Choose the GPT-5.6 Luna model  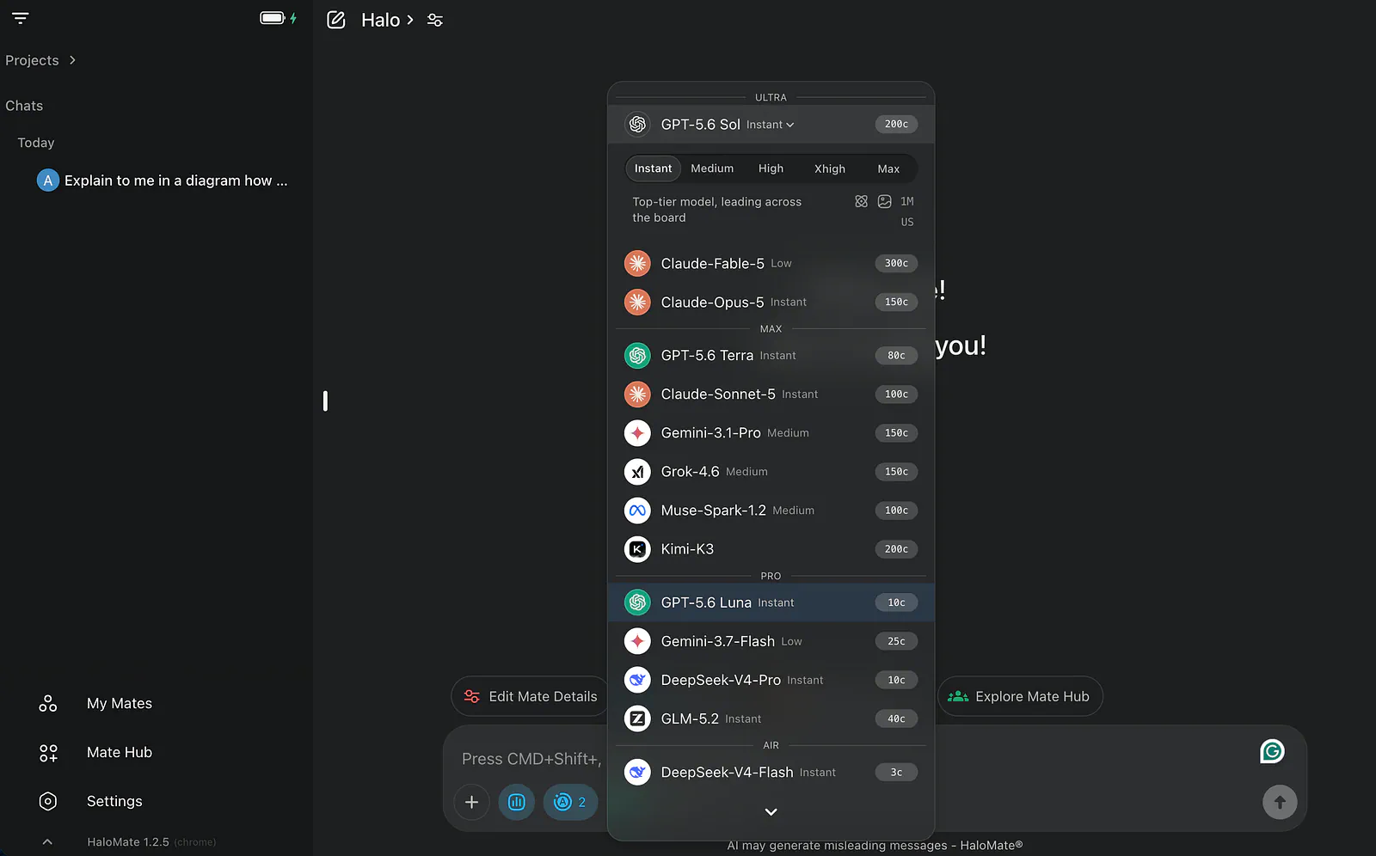[x=771, y=602]
